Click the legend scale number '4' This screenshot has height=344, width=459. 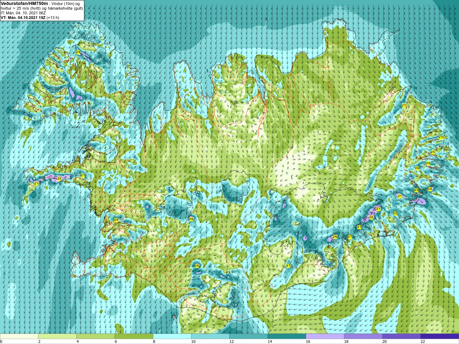(x=77, y=341)
